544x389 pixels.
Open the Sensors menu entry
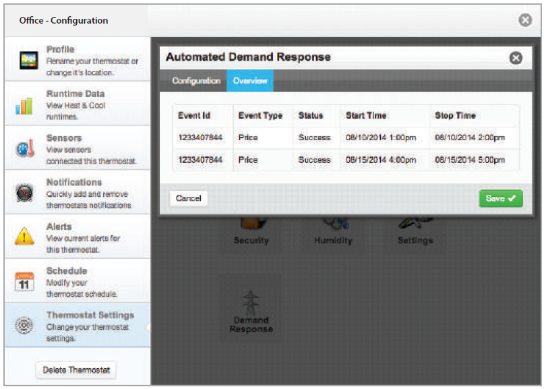[x=78, y=148]
